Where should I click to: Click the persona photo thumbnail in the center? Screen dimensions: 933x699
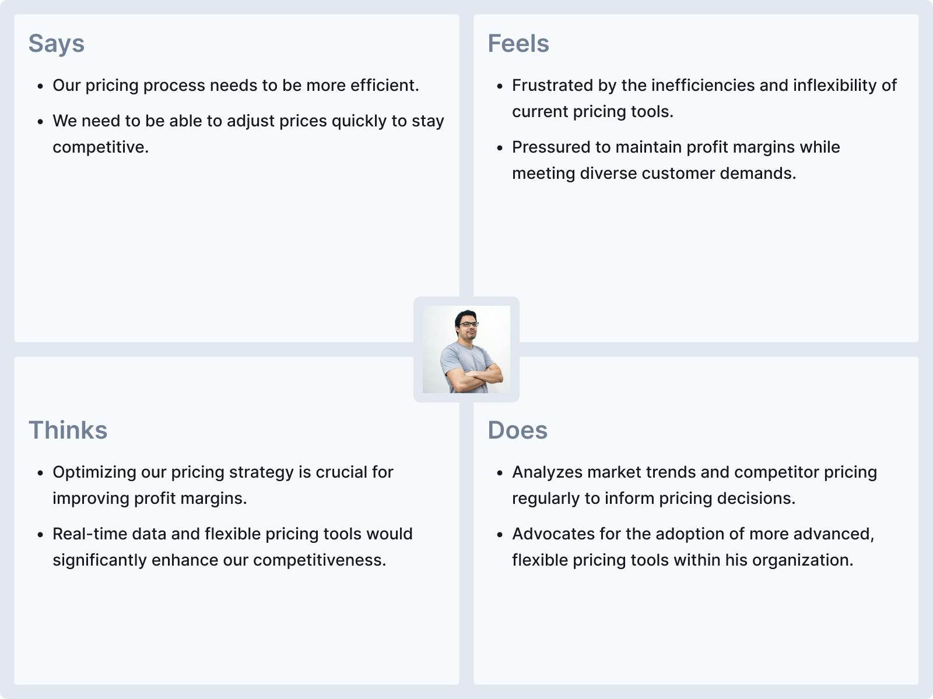click(466, 349)
